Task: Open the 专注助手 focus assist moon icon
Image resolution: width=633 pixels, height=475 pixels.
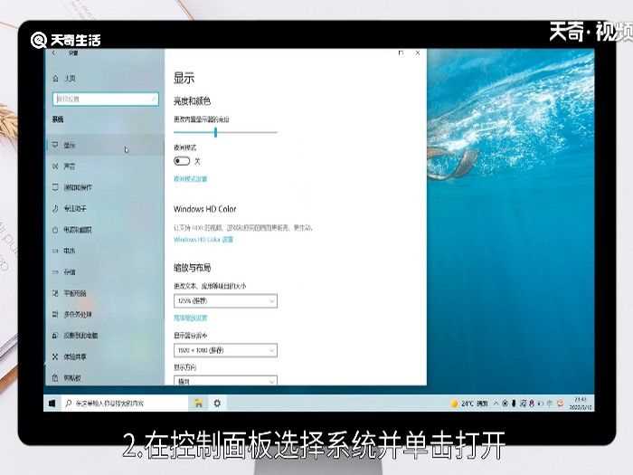Action: [55, 208]
